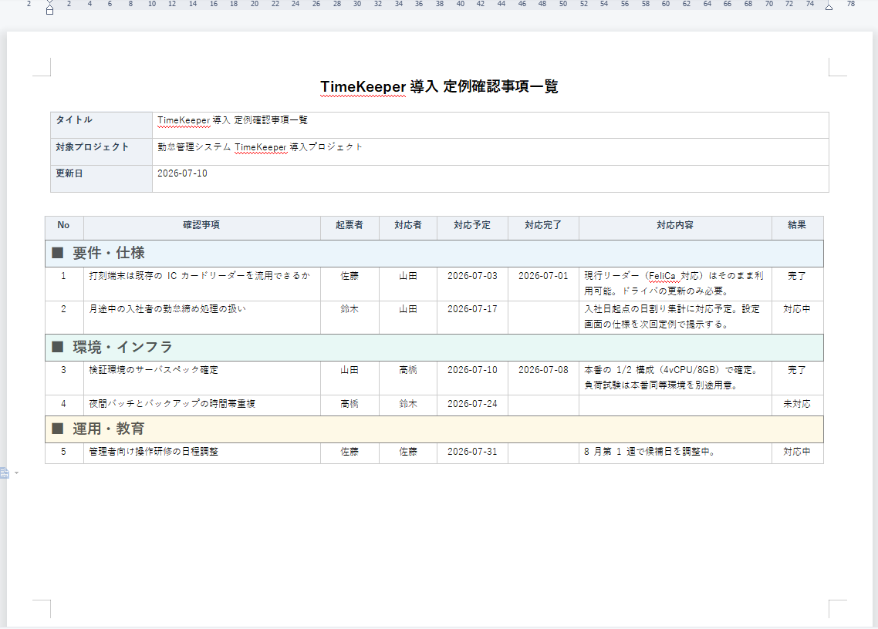This screenshot has width=878, height=629.
Task: Select the 対象プロジェクト label cell
Action: [101, 152]
